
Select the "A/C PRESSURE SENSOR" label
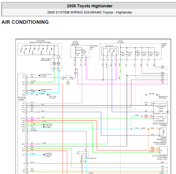[160, 156]
